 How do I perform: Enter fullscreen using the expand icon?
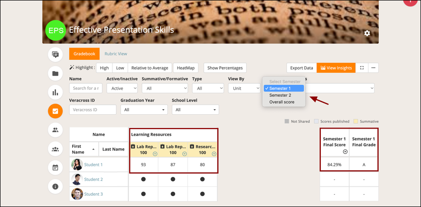tap(362, 68)
